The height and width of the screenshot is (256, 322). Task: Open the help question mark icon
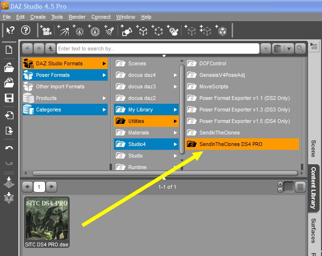25,30
